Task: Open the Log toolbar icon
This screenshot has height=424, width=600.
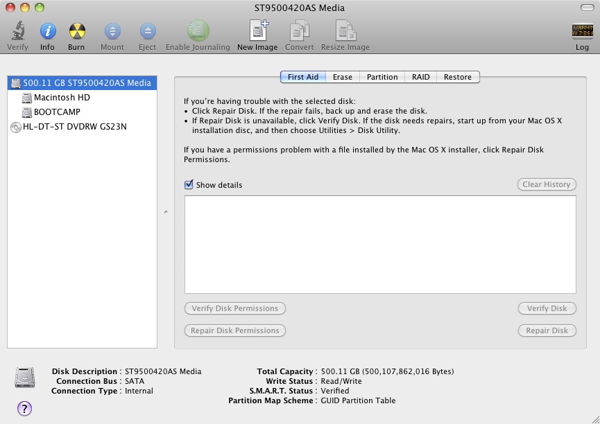Action: 583,31
